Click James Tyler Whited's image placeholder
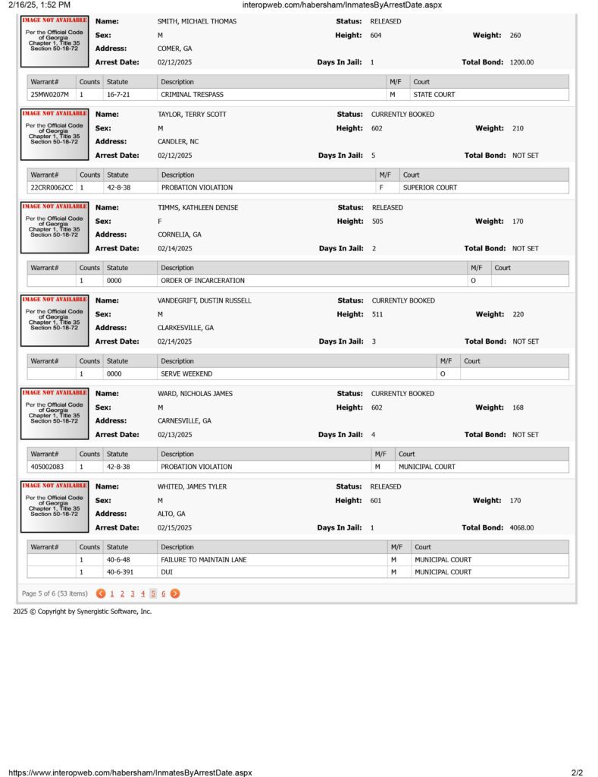 tap(55, 506)
